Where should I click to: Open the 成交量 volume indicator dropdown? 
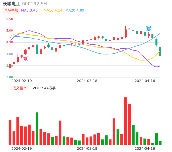(19, 88)
